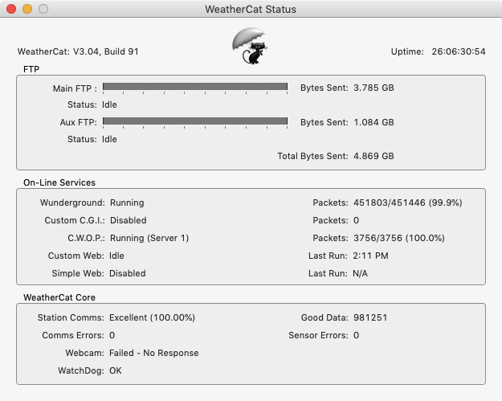
Task: Select the version text V3.04, Build 91
Action: click(106, 51)
